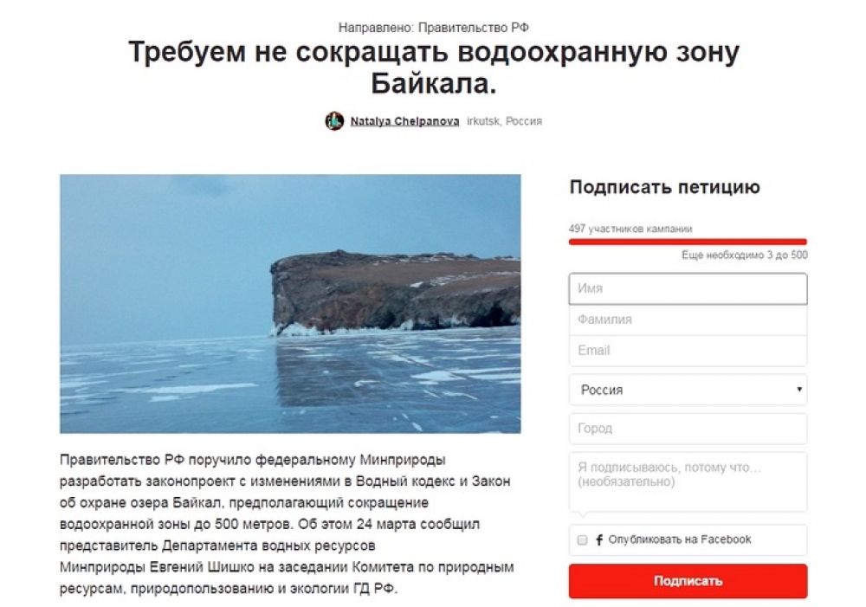866x607 pixels.
Task: Click the petition title heading
Action: point(434,68)
